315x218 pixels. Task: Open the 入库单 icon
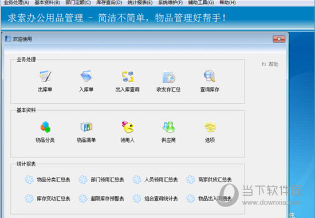[x=86, y=76]
